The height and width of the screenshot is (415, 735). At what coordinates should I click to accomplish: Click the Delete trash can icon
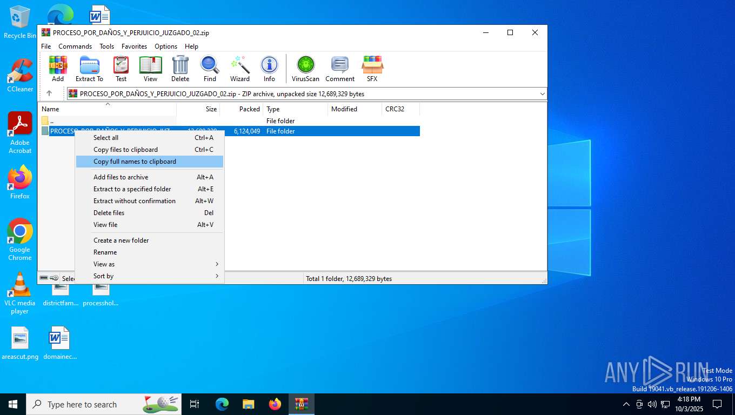click(x=180, y=69)
